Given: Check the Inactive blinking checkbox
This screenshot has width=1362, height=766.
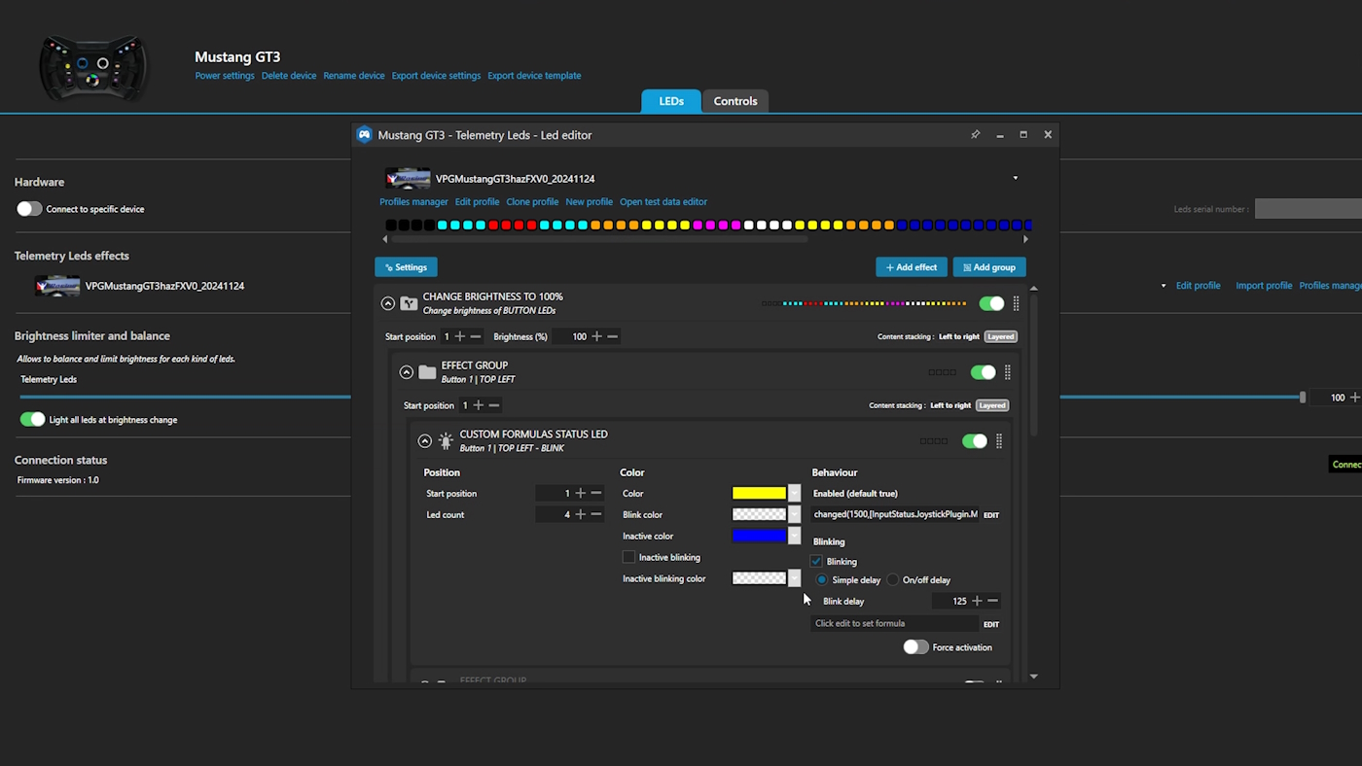Looking at the screenshot, I should [x=628, y=557].
